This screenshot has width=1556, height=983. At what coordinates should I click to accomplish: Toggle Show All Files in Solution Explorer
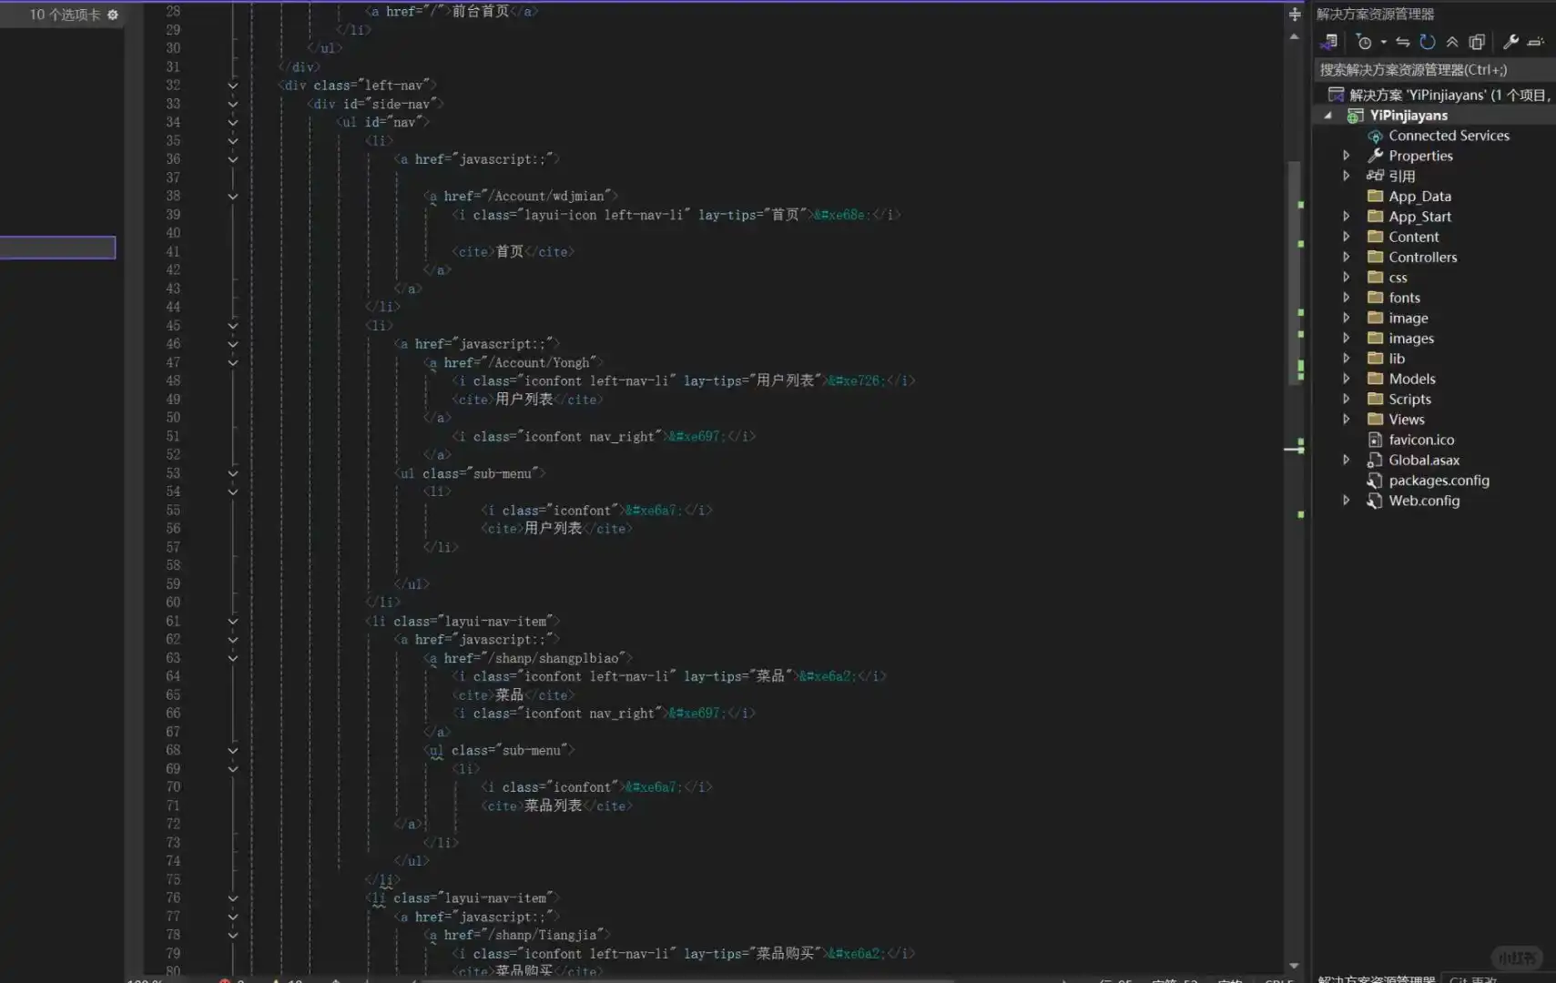[x=1477, y=42]
